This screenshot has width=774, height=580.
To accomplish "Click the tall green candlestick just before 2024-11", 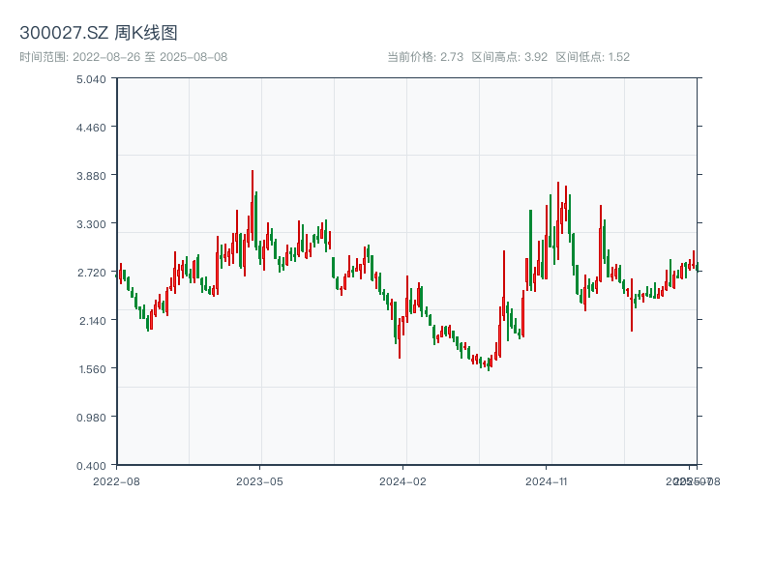I will click(x=530, y=249).
